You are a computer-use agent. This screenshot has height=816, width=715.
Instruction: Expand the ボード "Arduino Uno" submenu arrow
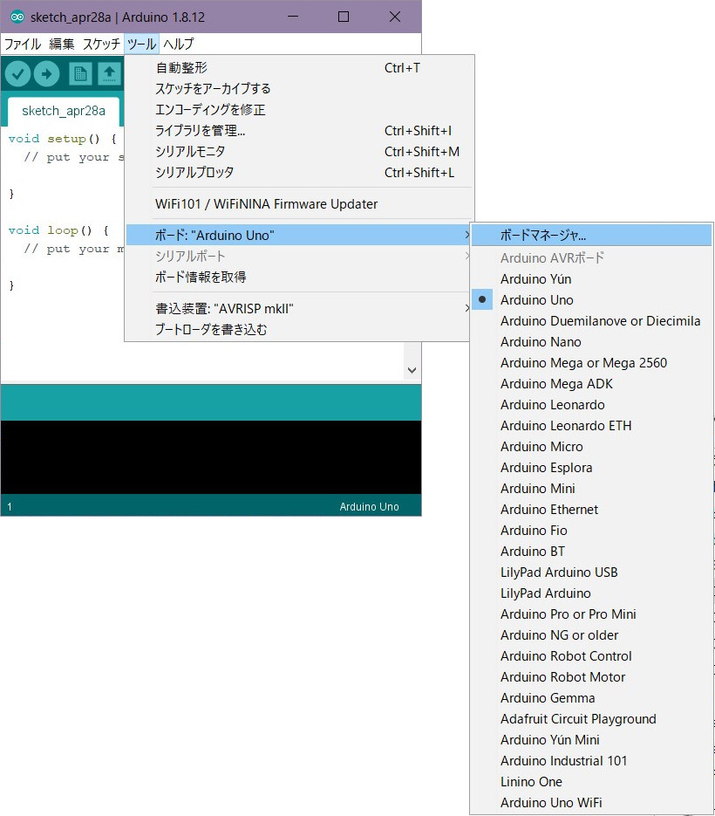point(467,236)
